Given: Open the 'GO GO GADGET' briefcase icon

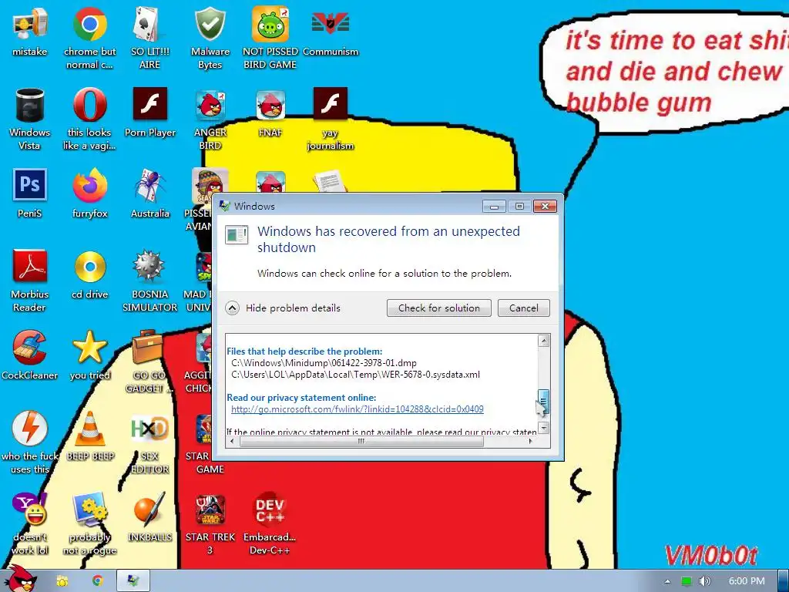Looking at the screenshot, I should click(149, 362).
